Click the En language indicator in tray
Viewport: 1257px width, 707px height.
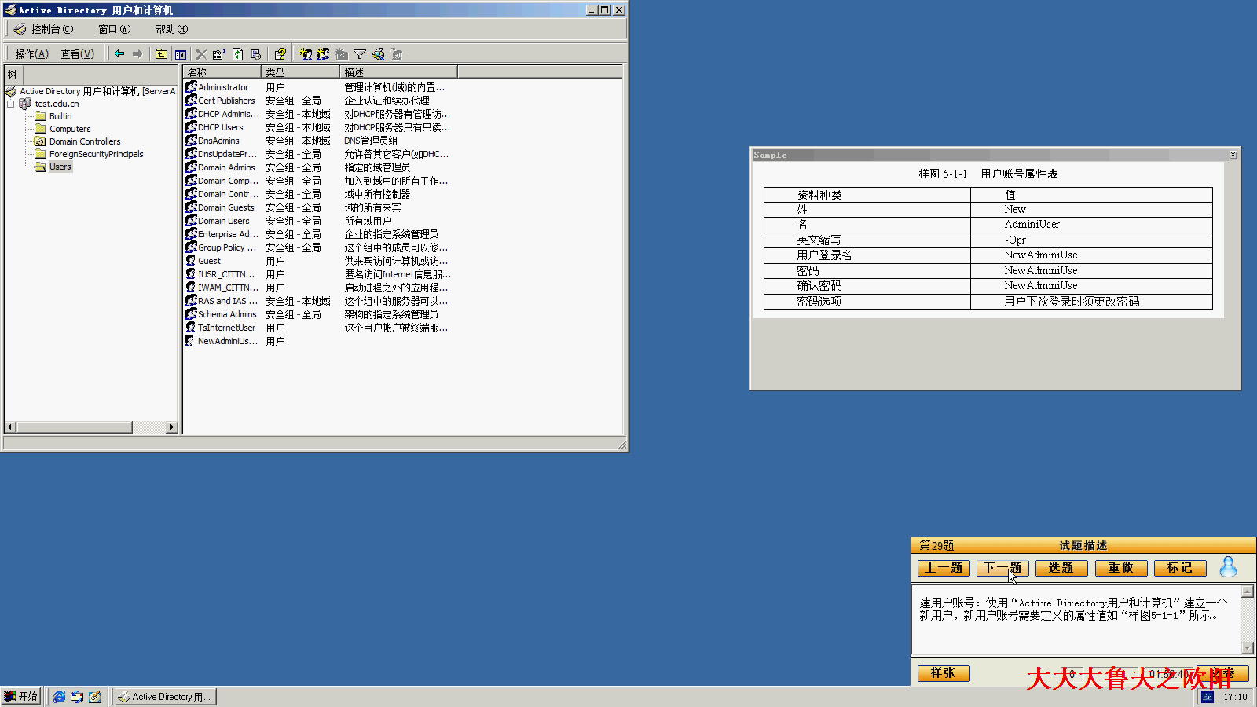(x=1208, y=697)
